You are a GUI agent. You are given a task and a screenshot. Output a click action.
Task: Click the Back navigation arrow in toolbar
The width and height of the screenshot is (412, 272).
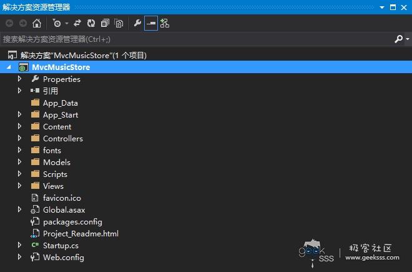(9, 23)
